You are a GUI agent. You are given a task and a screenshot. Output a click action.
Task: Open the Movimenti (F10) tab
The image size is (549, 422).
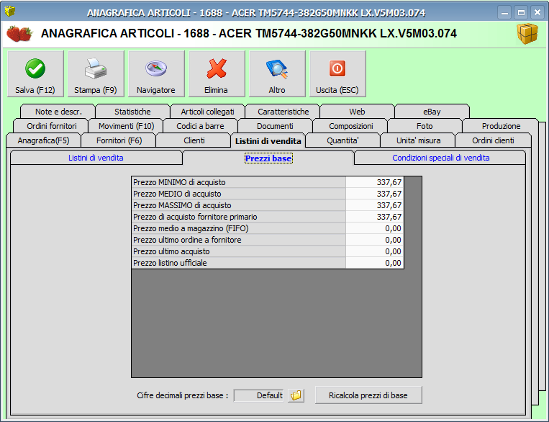coord(126,126)
